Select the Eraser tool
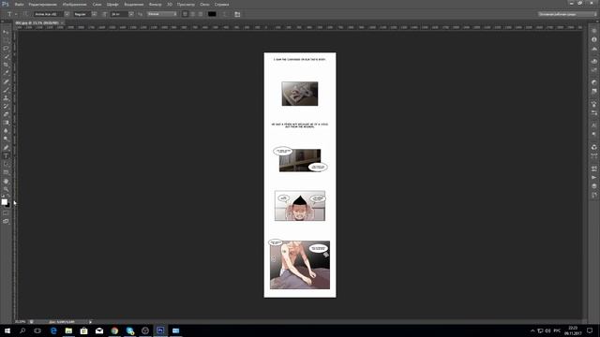Image resolution: width=600 pixels, height=337 pixels. coord(6,114)
